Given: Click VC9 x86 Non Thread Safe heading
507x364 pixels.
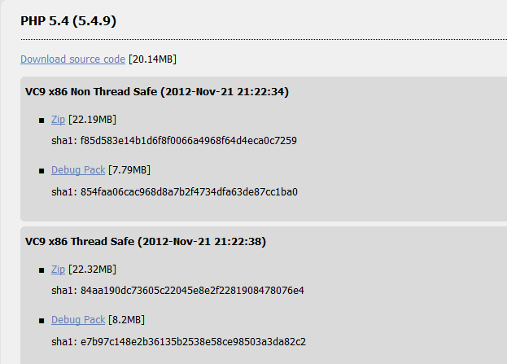Looking at the screenshot, I should 157,91.
